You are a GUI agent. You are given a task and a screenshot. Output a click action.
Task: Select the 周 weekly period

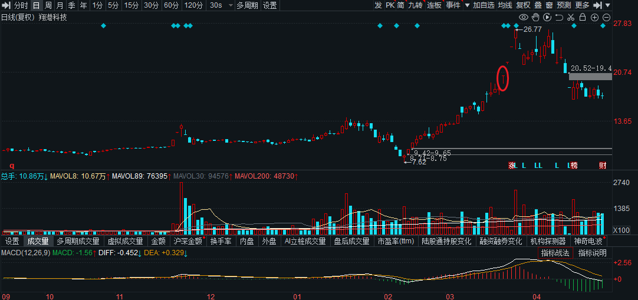(x=48, y=5)
